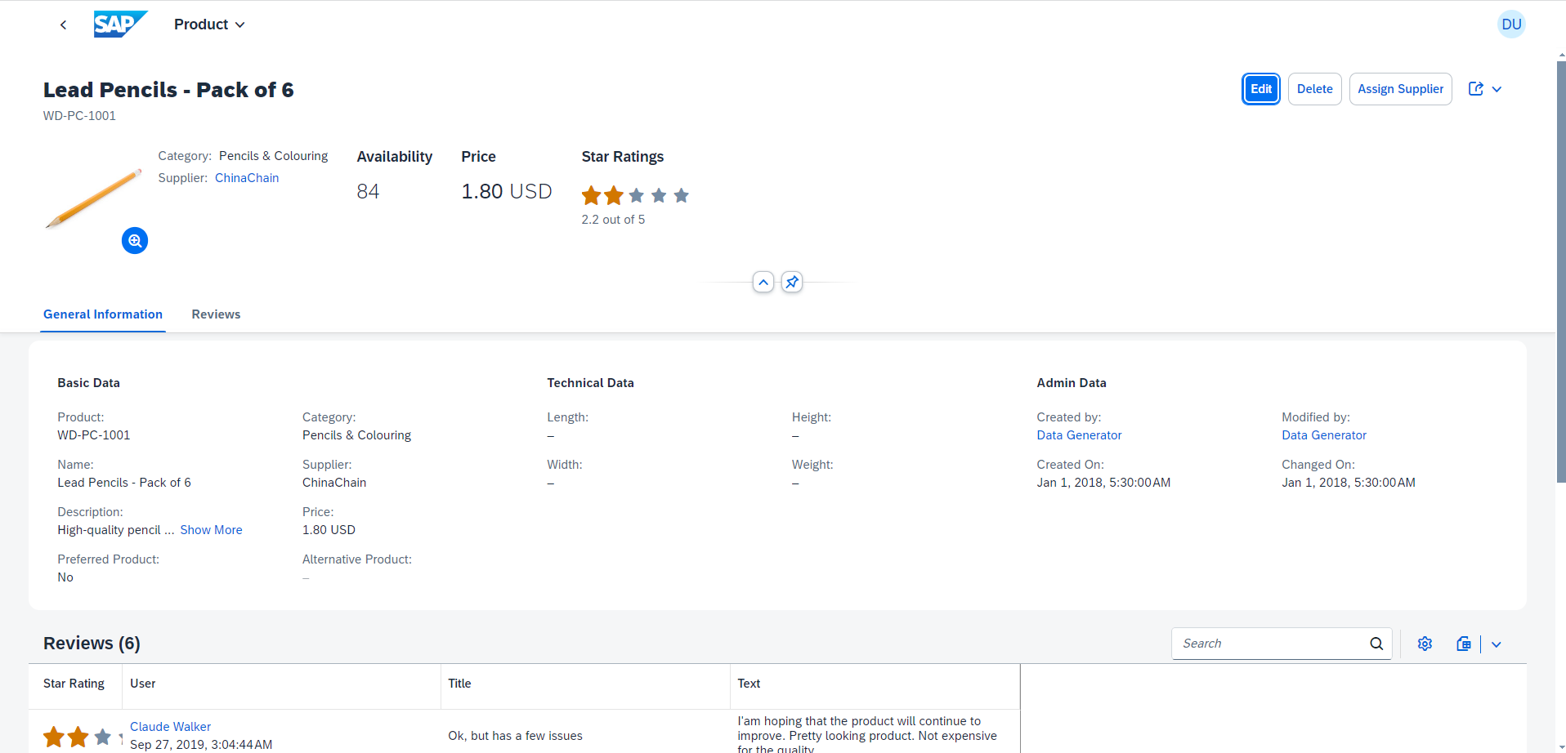Open the DU user avatar menu
Screen dimensions: 1566x753
1510,25
